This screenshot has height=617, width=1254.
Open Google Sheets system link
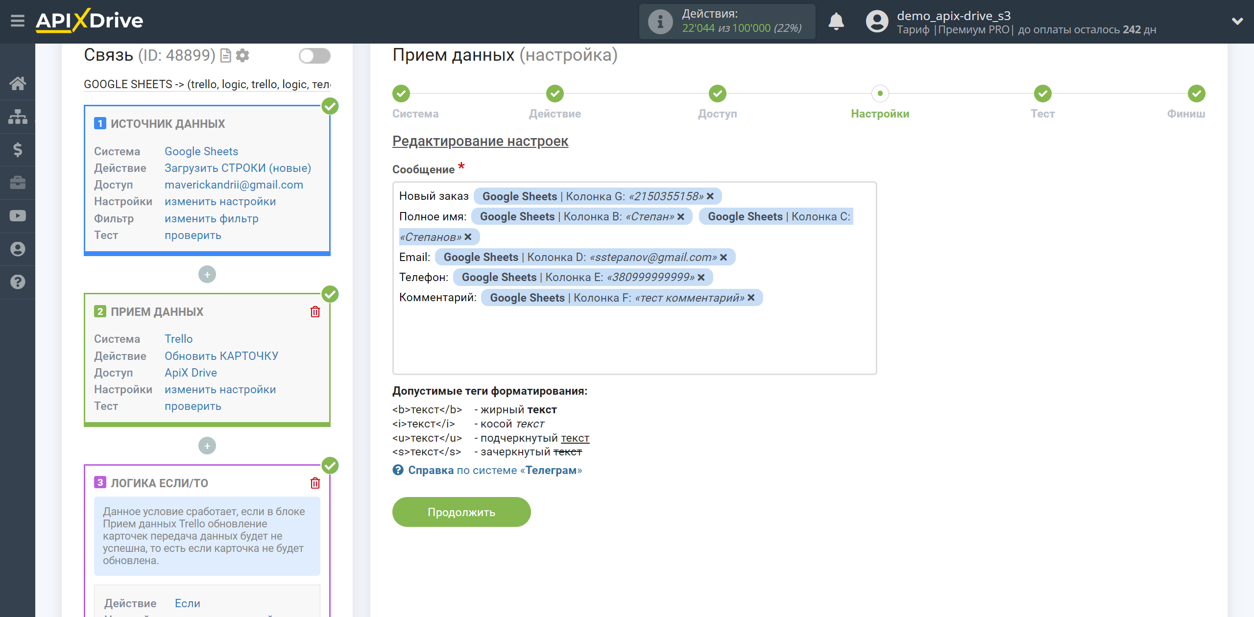click(x=201, y=151)
